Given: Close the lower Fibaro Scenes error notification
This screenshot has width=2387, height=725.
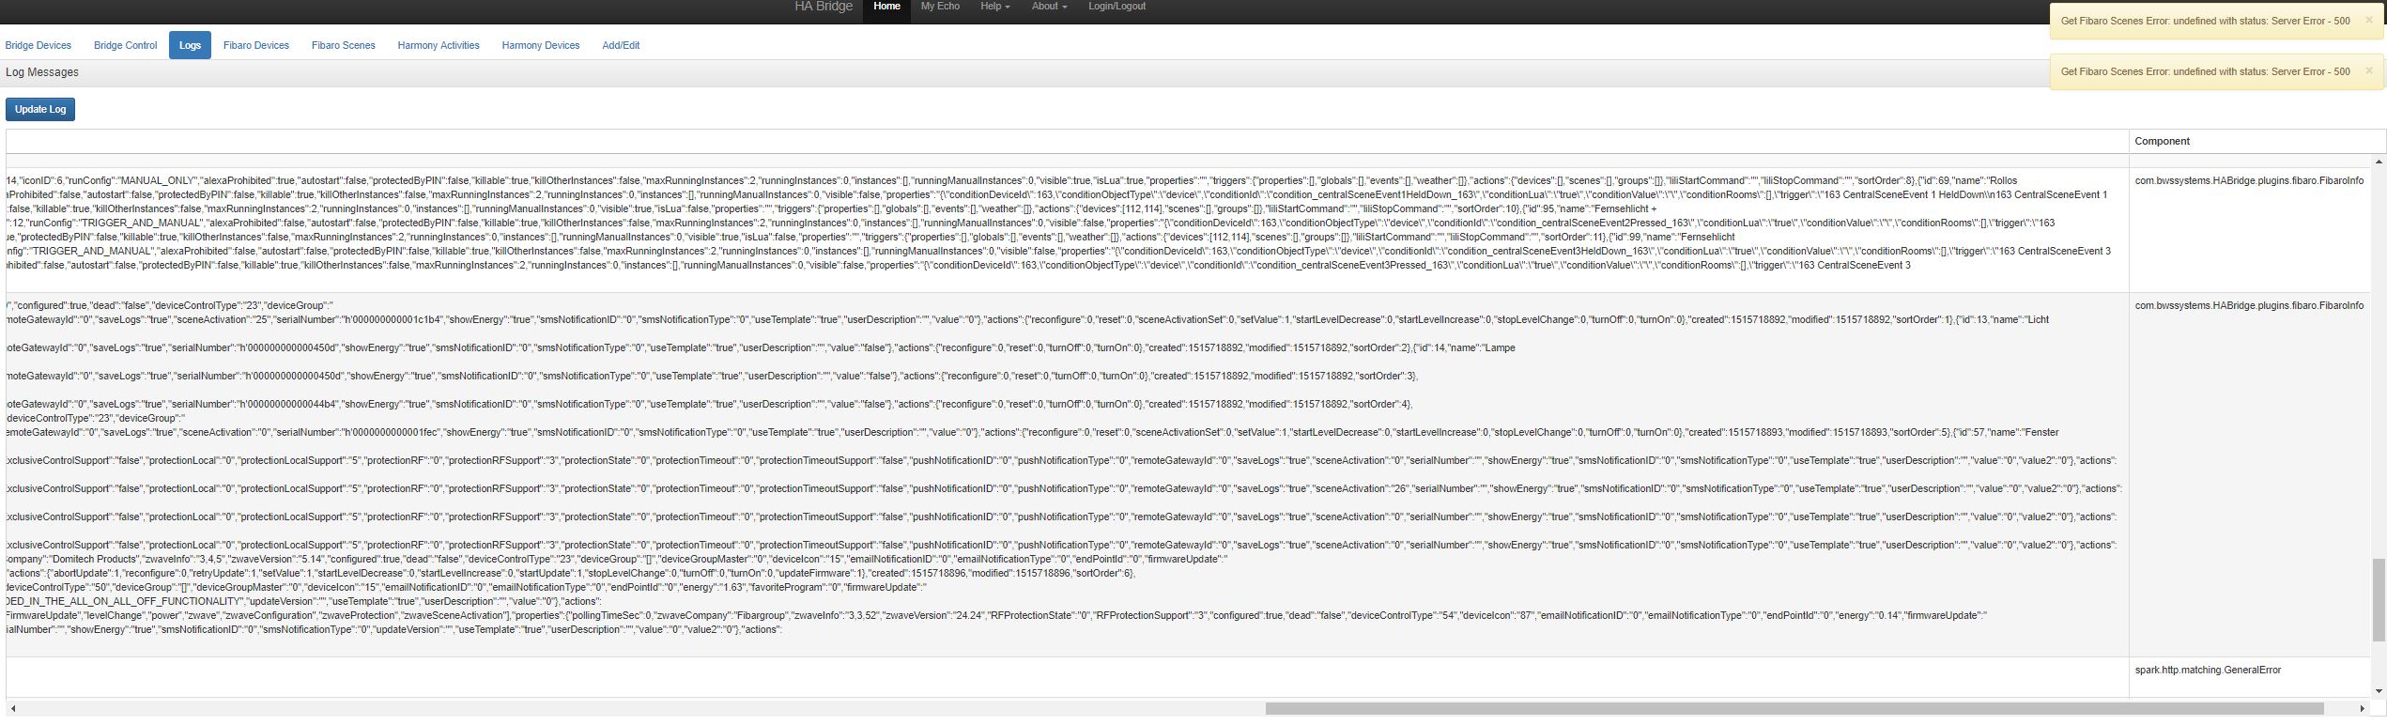Looking at the screenshot, I should tap(2368, 70).
